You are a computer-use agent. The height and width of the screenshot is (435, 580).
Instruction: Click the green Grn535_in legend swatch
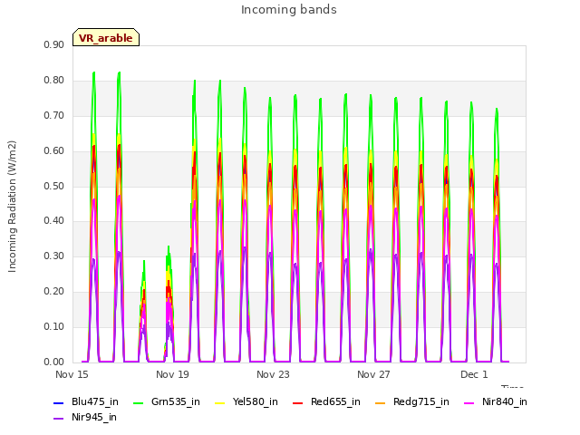(139, 402)
